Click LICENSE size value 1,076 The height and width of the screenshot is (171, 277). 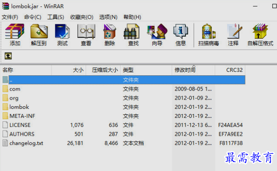[77, 125]
